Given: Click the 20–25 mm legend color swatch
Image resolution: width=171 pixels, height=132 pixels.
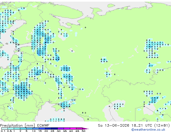Looking at the screenshot, I should 48,128.
